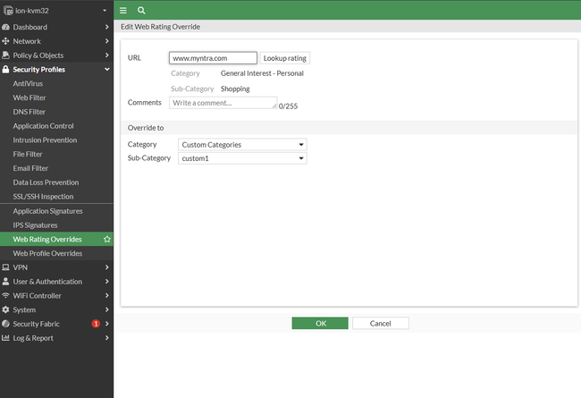The image size is (581, 398).
Task: Click the Comments resize handle
Action: (274, 106)
